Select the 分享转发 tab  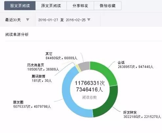click(80, 6)
